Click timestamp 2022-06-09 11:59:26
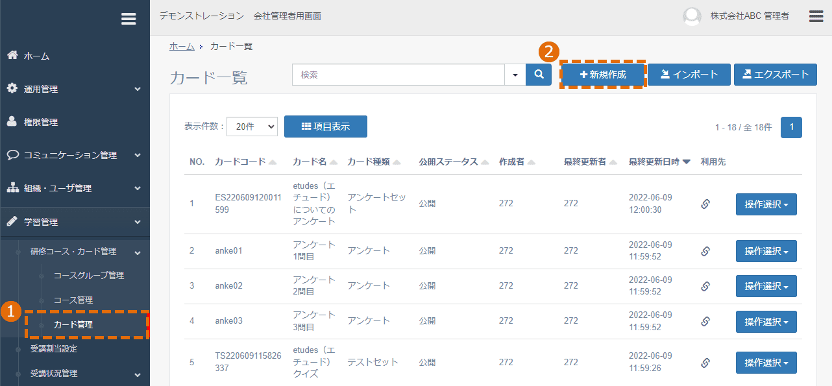 pyautogui.click(x=650, y=362)
